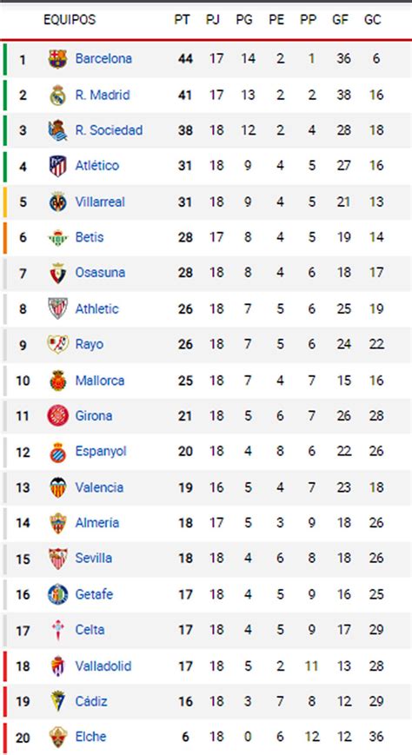Click the Valencia bat crest
This screenshot has height=755, width=412.
(x=58, y=487)
